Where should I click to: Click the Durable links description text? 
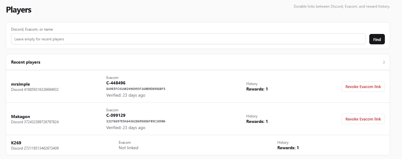342,6
